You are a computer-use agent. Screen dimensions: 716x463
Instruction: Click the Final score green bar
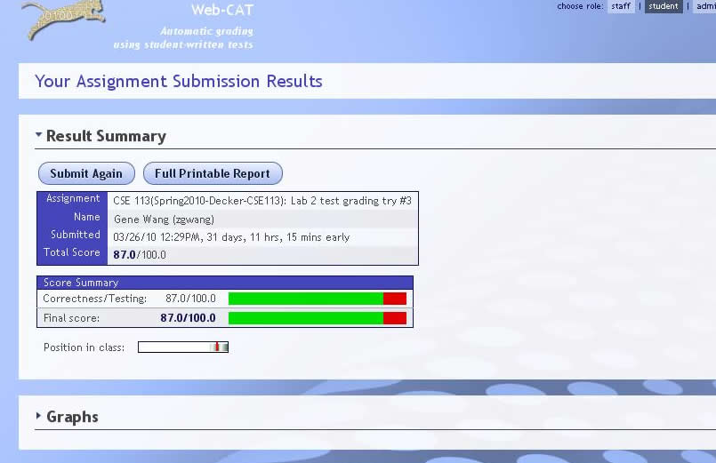(x=305, y=317)
